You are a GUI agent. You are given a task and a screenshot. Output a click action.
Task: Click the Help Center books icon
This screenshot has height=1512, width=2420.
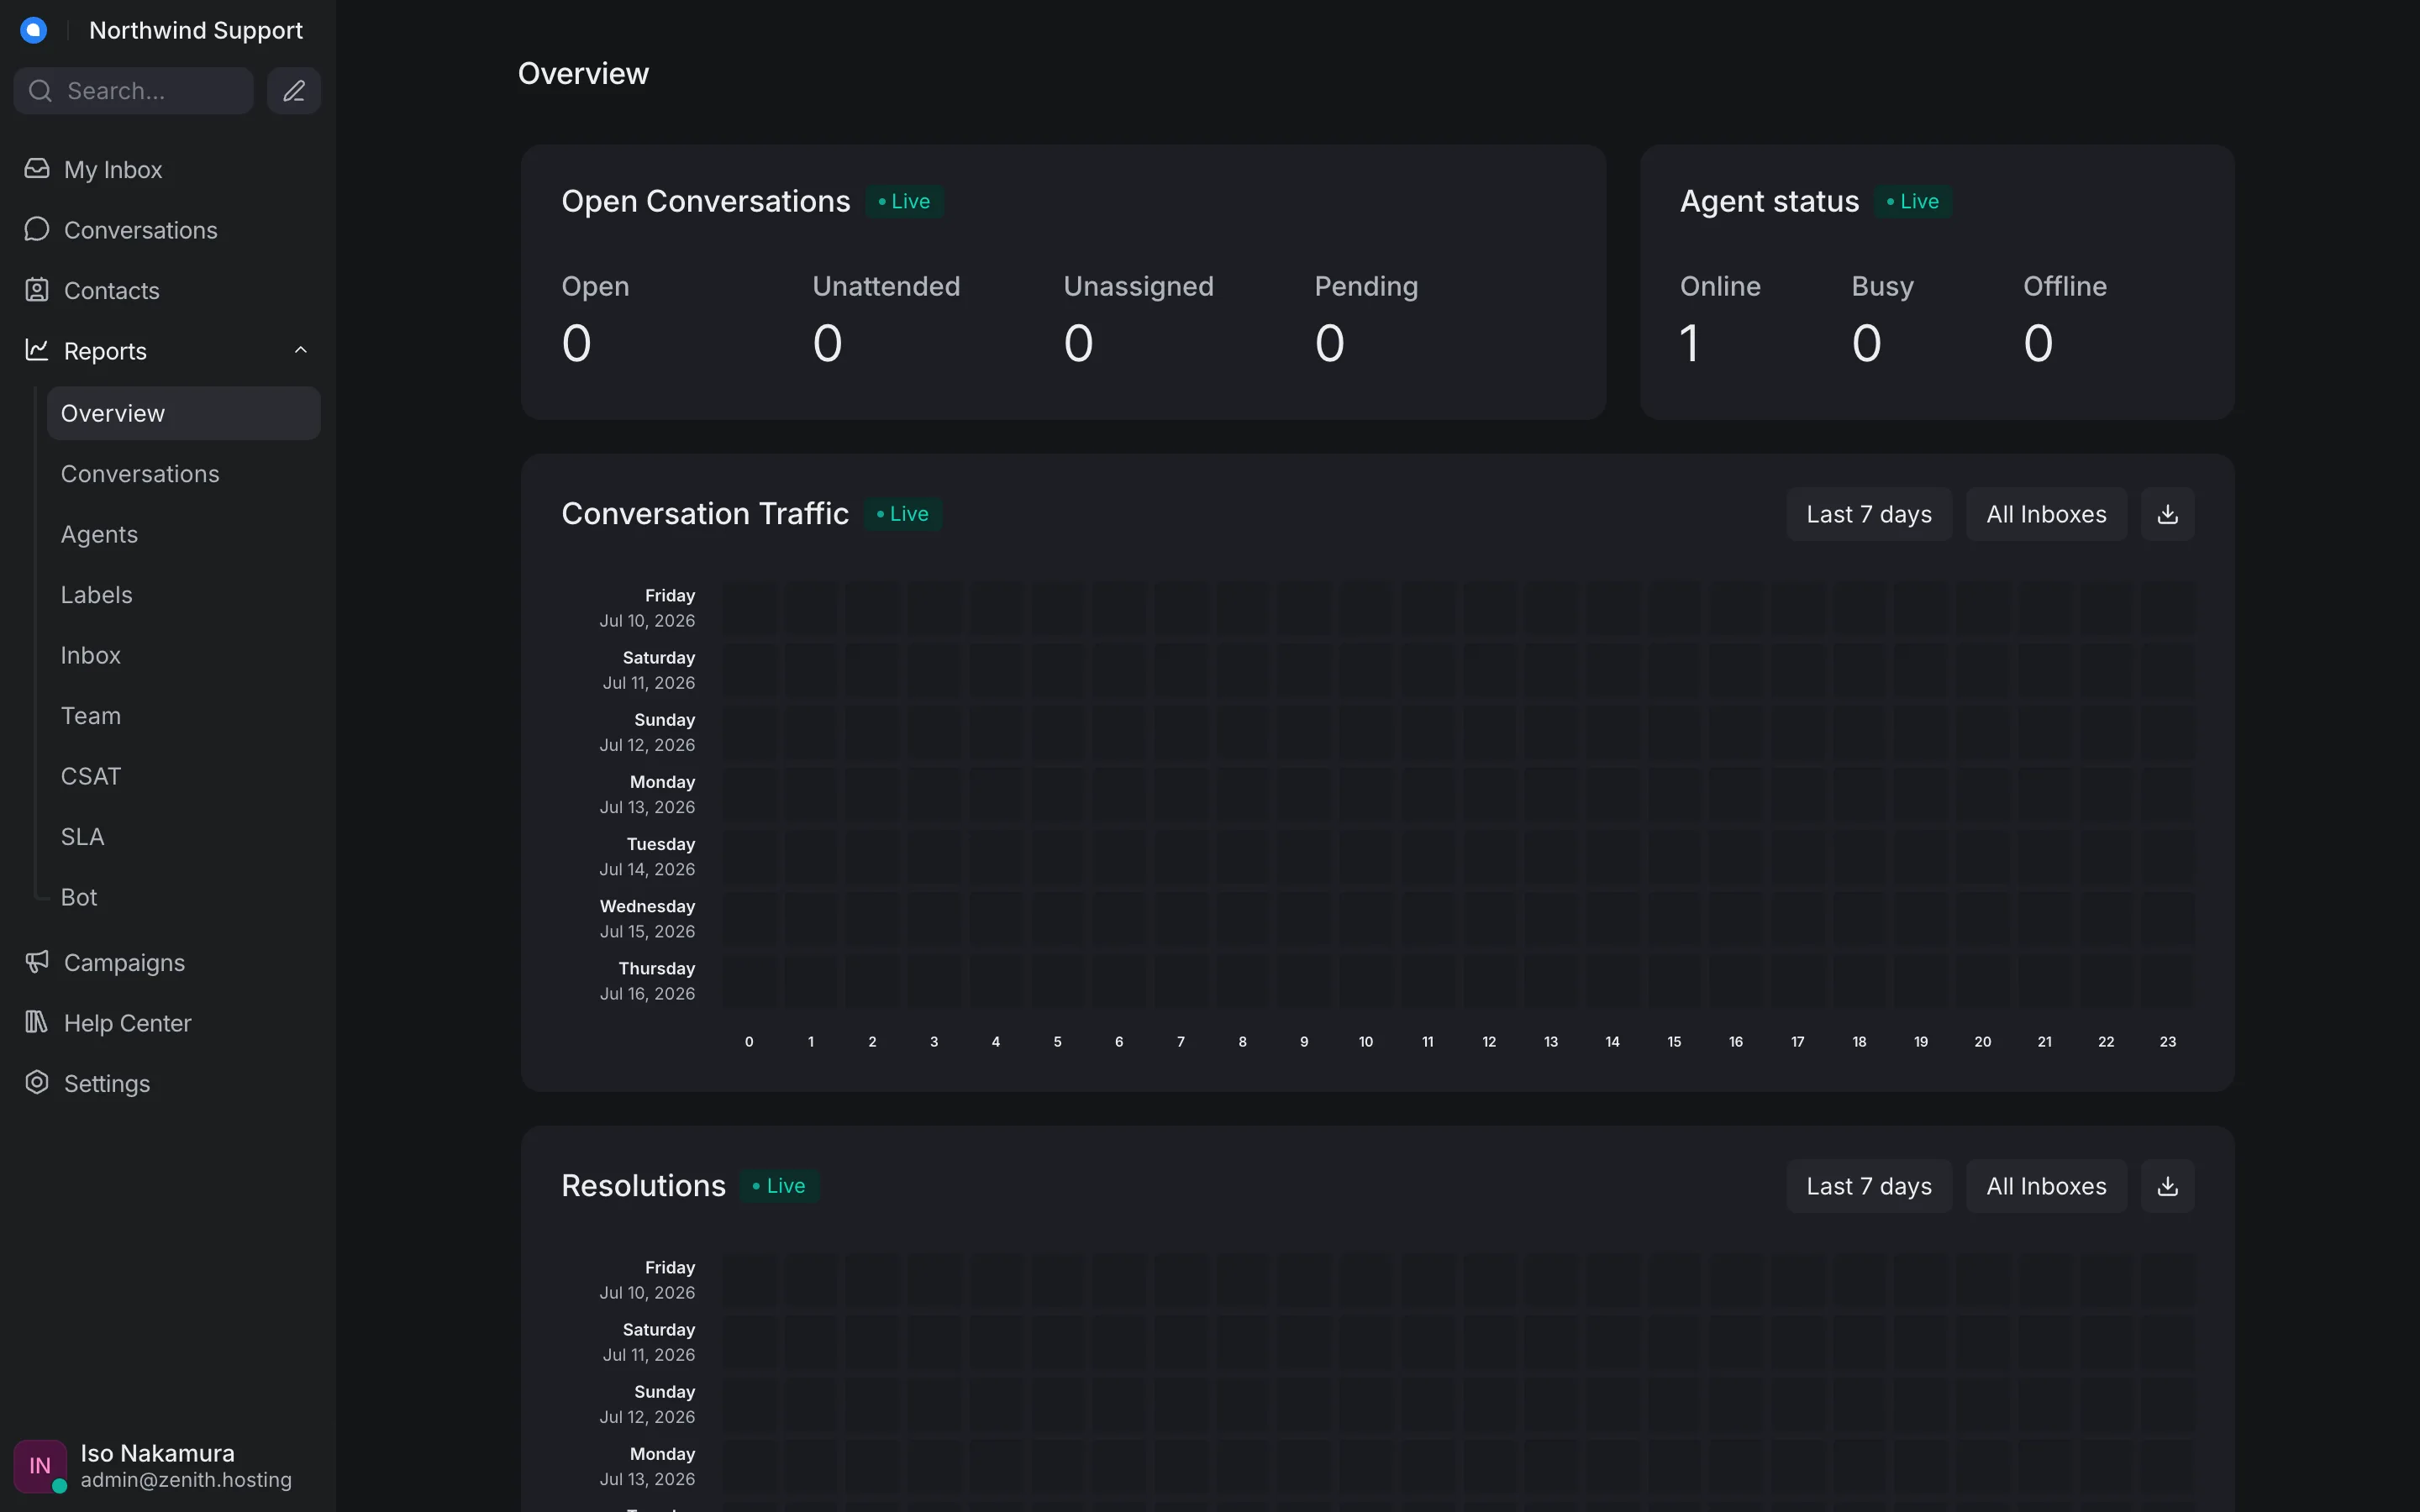coord(37,1022)
